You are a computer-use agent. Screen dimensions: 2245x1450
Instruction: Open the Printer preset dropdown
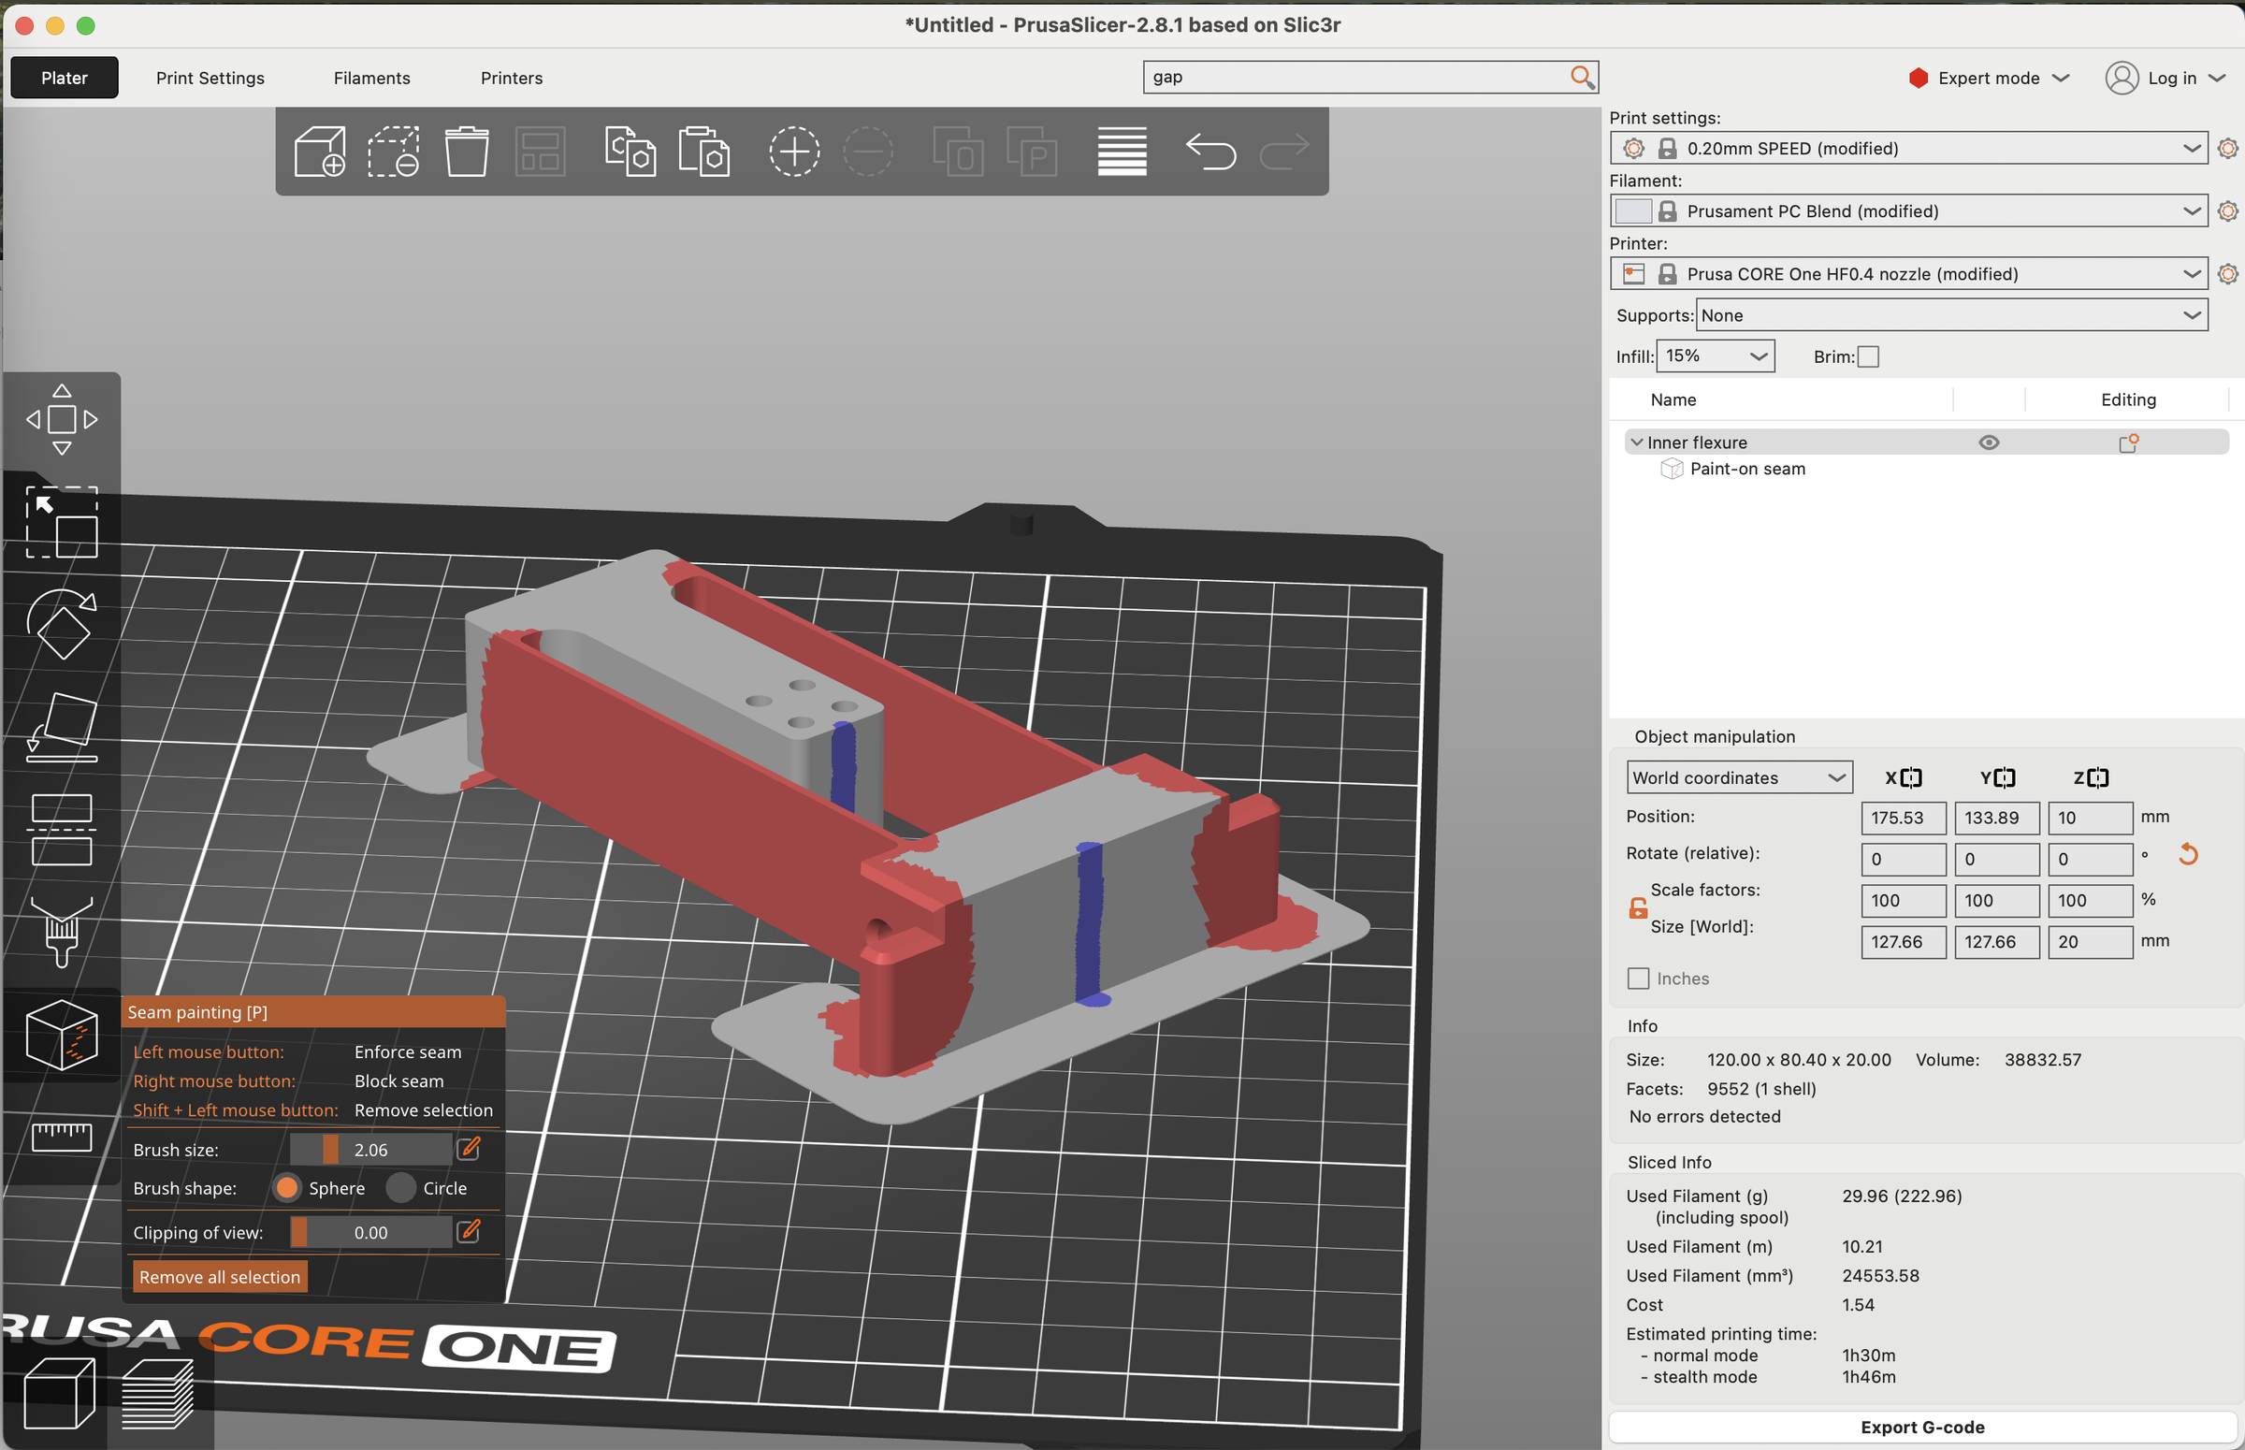[x=1909, y=275]
